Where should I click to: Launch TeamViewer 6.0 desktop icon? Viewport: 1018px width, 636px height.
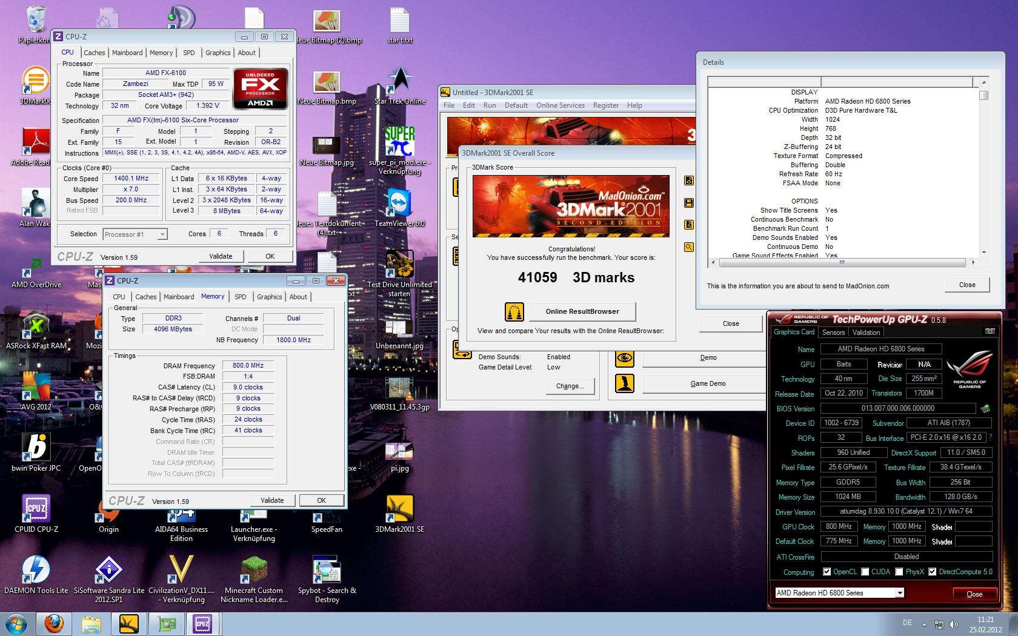pos(400,208)
